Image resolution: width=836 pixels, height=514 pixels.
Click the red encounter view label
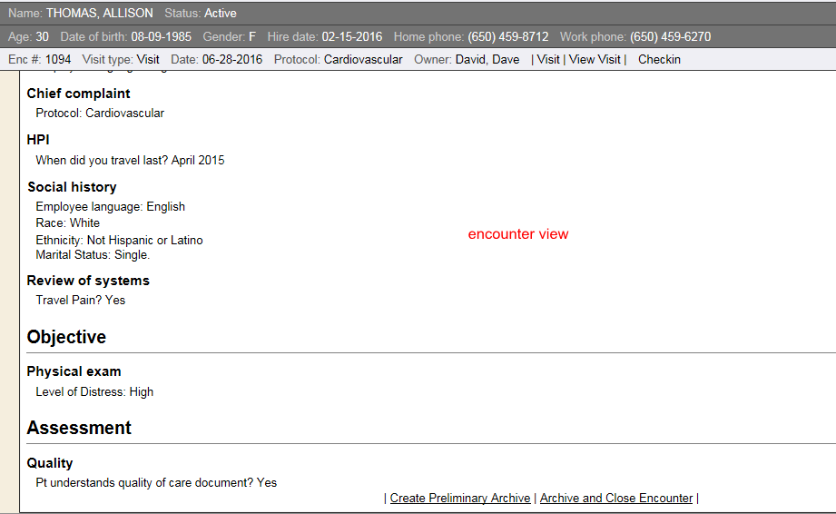coord(518,234)
